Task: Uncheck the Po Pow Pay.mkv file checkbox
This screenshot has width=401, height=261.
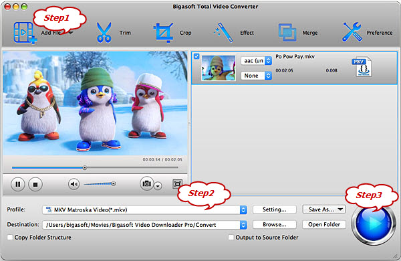Action: (x=196, y=56)
